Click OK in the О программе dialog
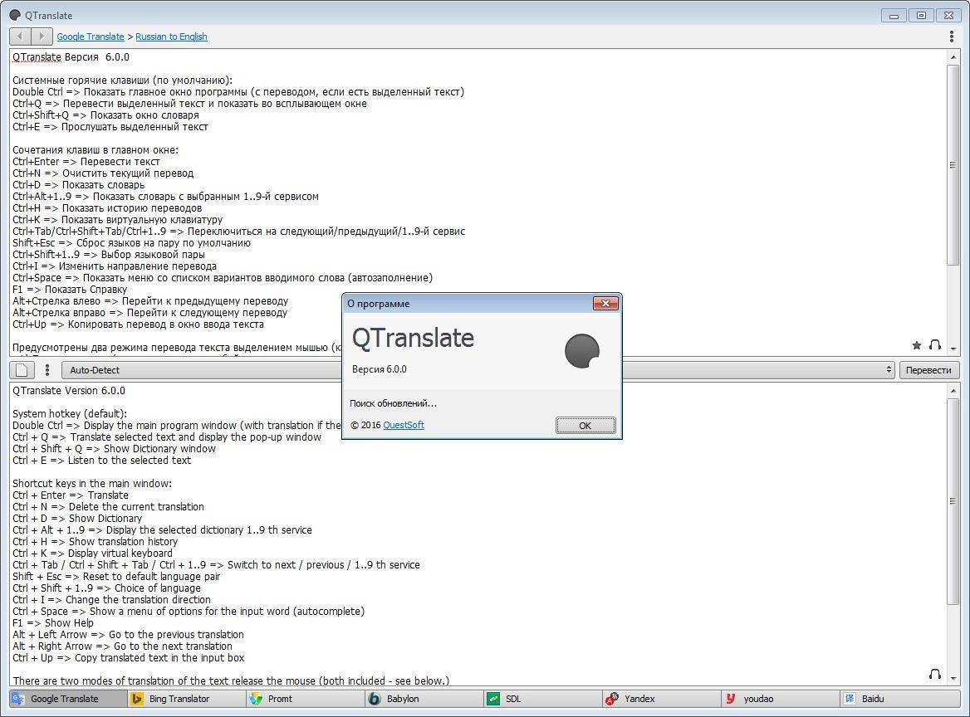Image resolution: width=970 pixels, height=717 pixels. coord(585,425)
